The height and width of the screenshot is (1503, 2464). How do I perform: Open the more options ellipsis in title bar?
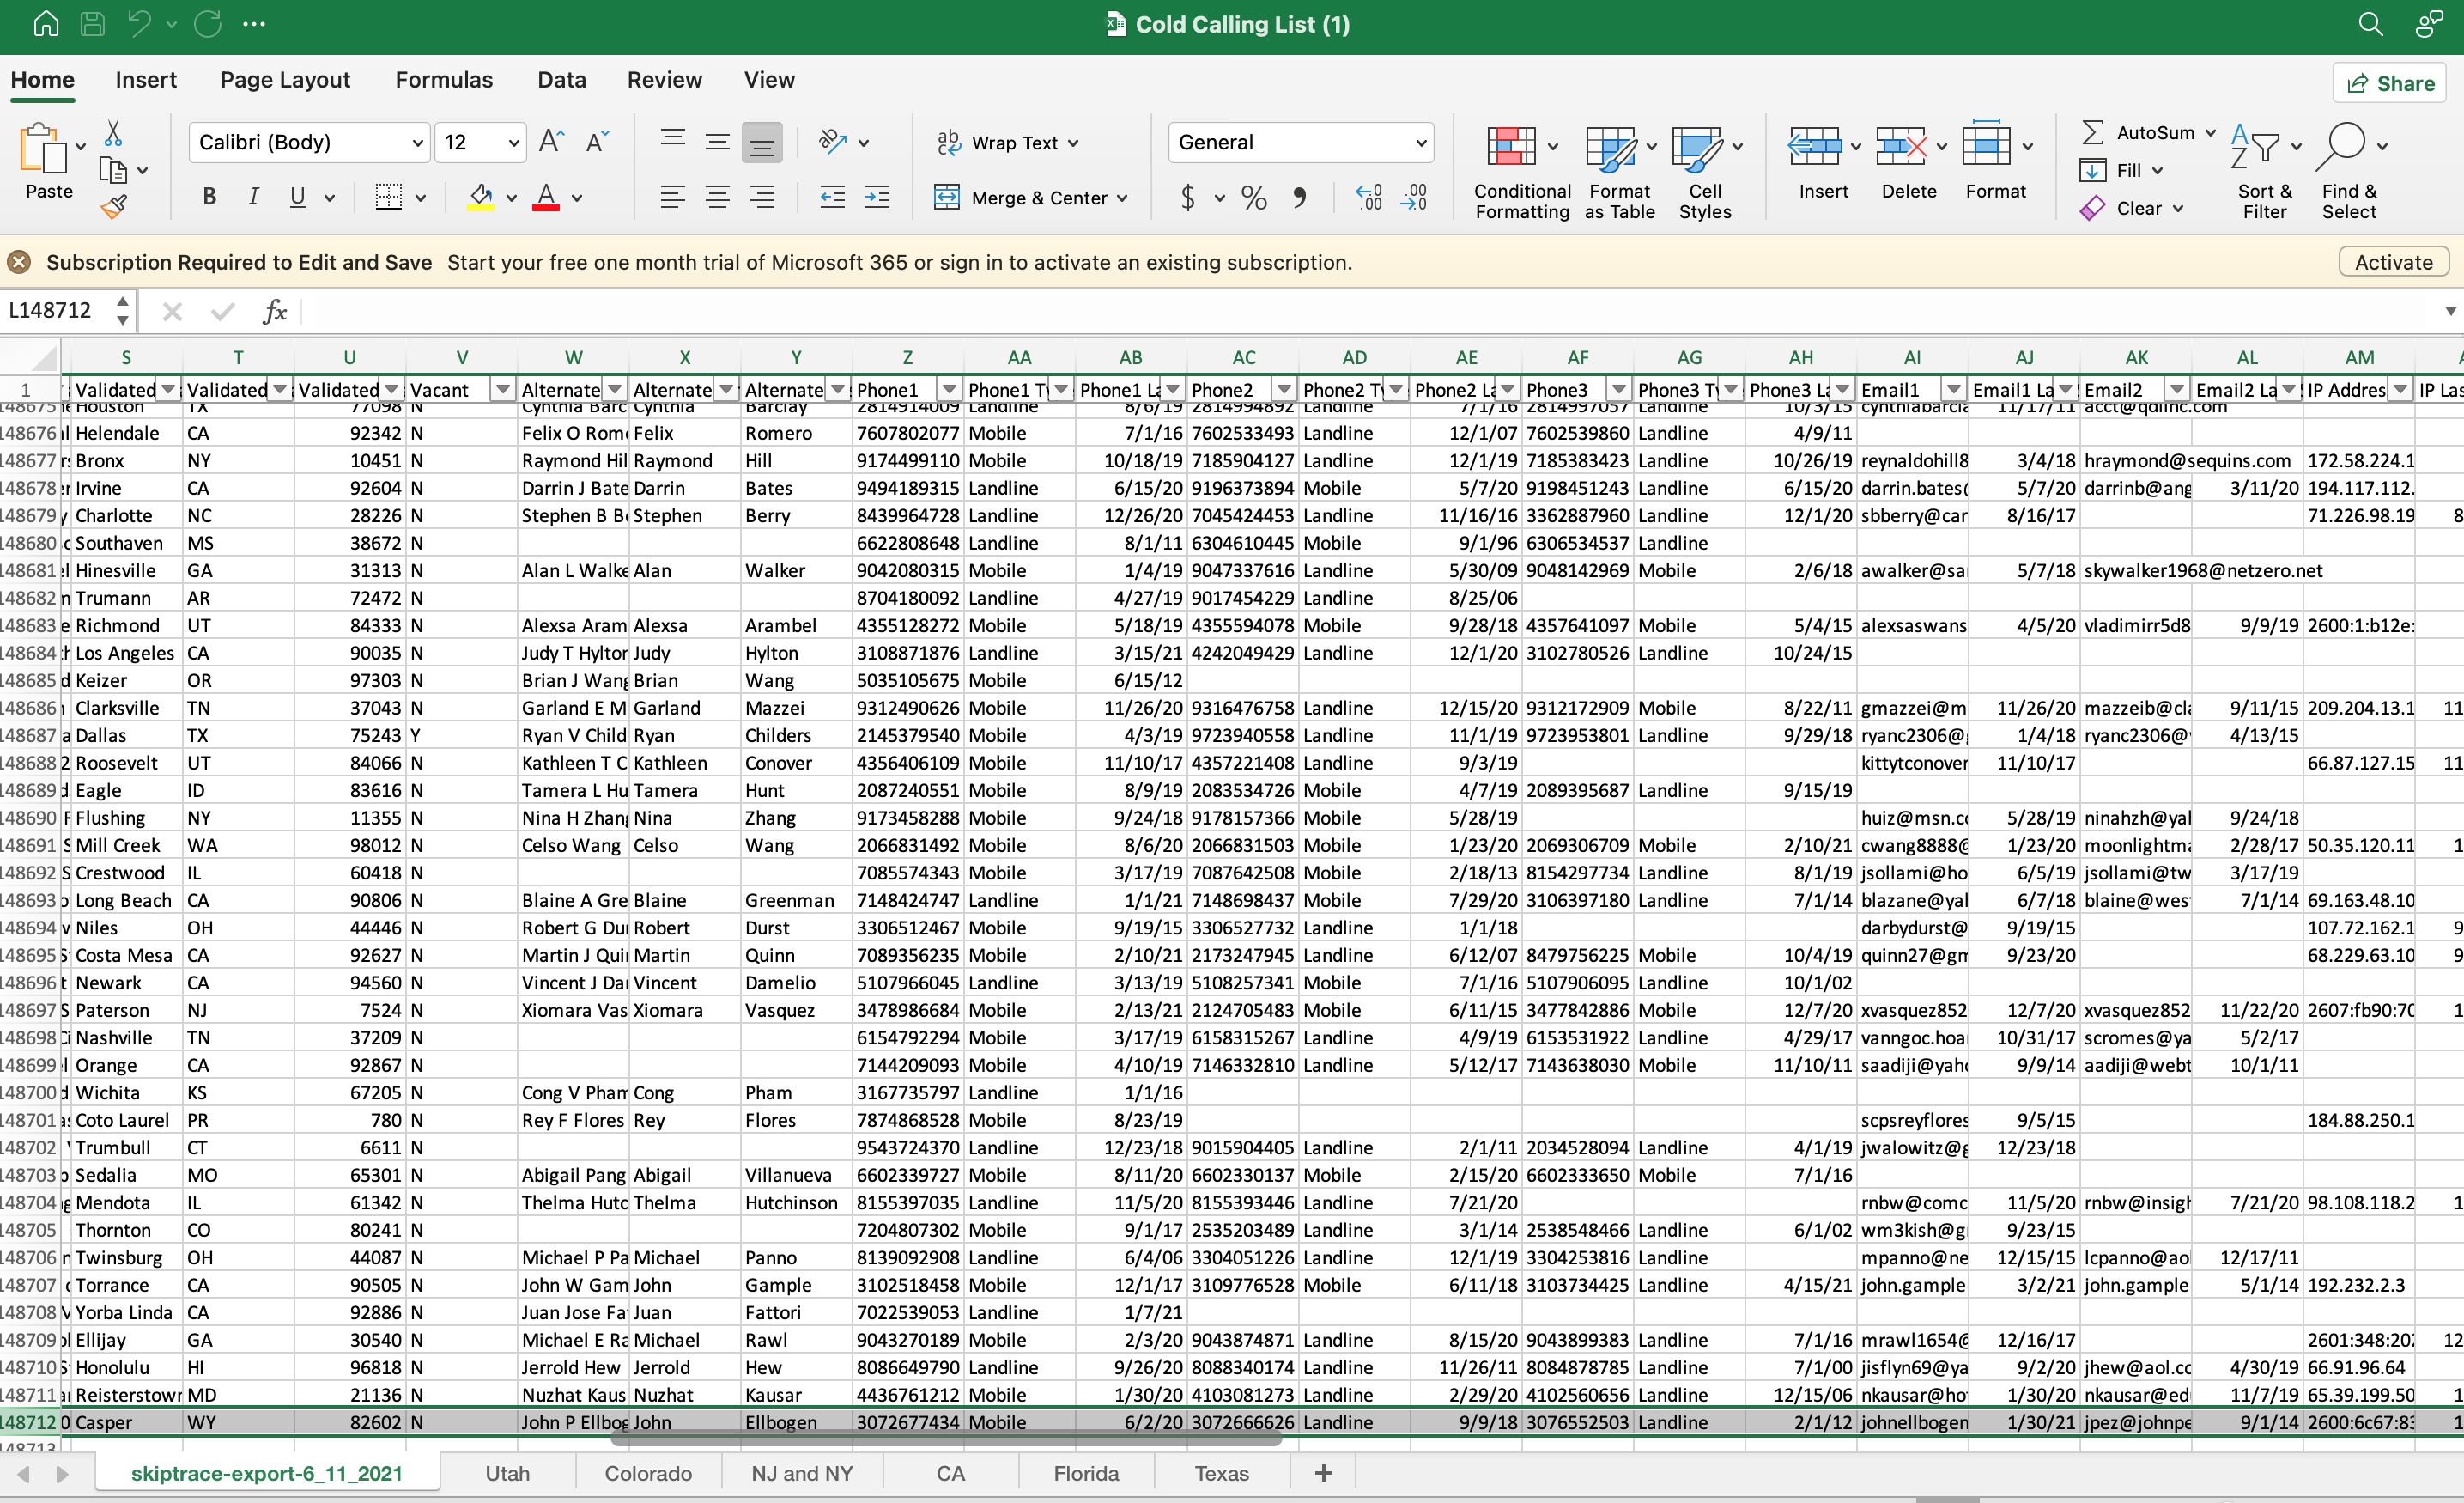click(x=254, y=24)
